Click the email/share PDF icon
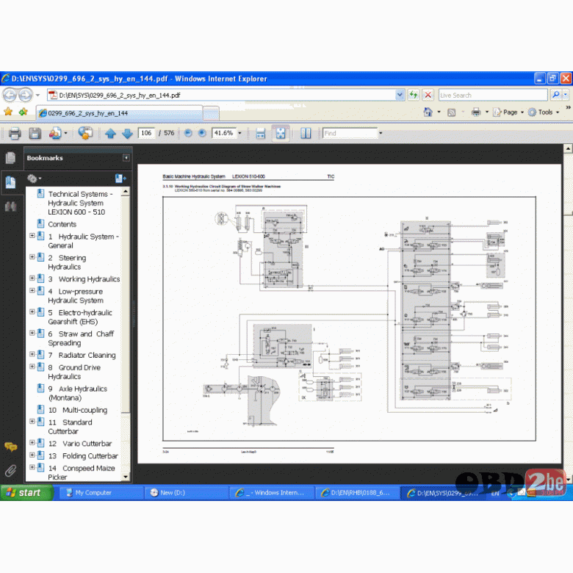This screenshot has width=573, height=573. (55, 133)
